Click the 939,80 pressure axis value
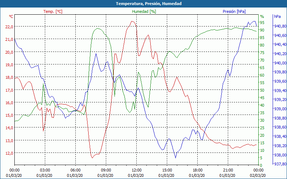The width and height of the screenshot is (287, 179). [280, 72]
